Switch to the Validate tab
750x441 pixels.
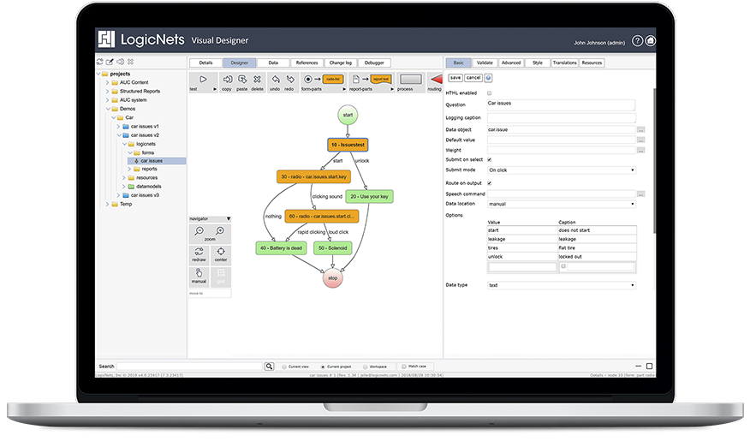coord(485,63)
